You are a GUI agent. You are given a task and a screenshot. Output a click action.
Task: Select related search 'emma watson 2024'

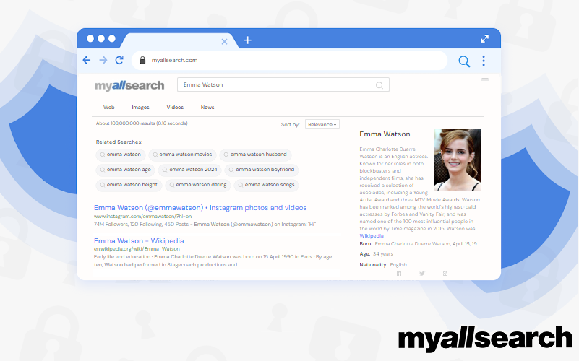coord(190,170)
